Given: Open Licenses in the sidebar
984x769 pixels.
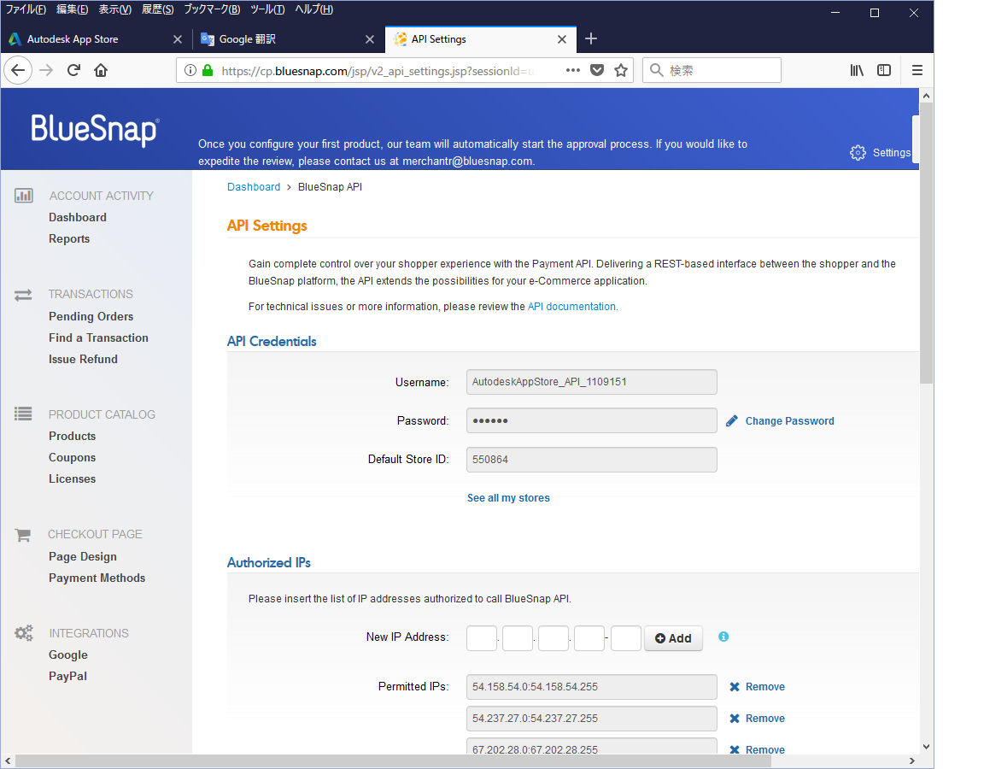Looking at the screenshot, I should tap(72, 479).
